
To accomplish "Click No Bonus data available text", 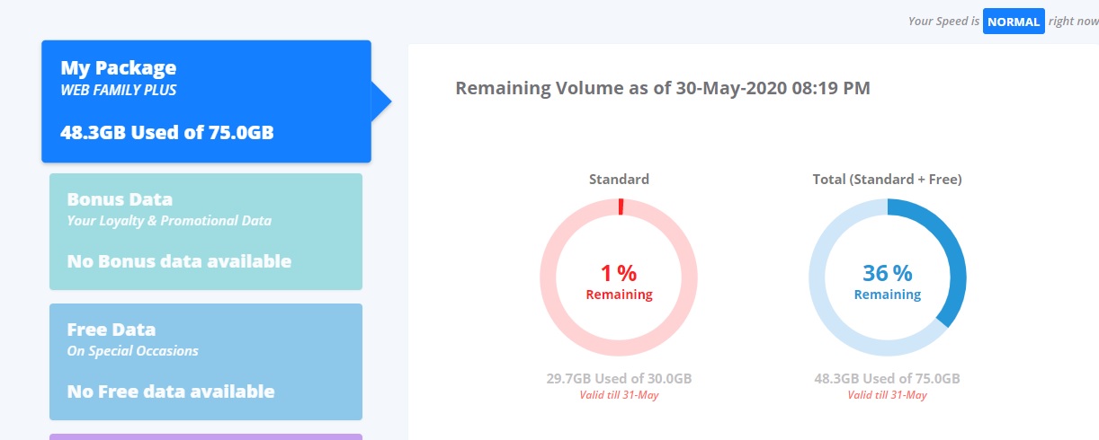I will point(179,261).
